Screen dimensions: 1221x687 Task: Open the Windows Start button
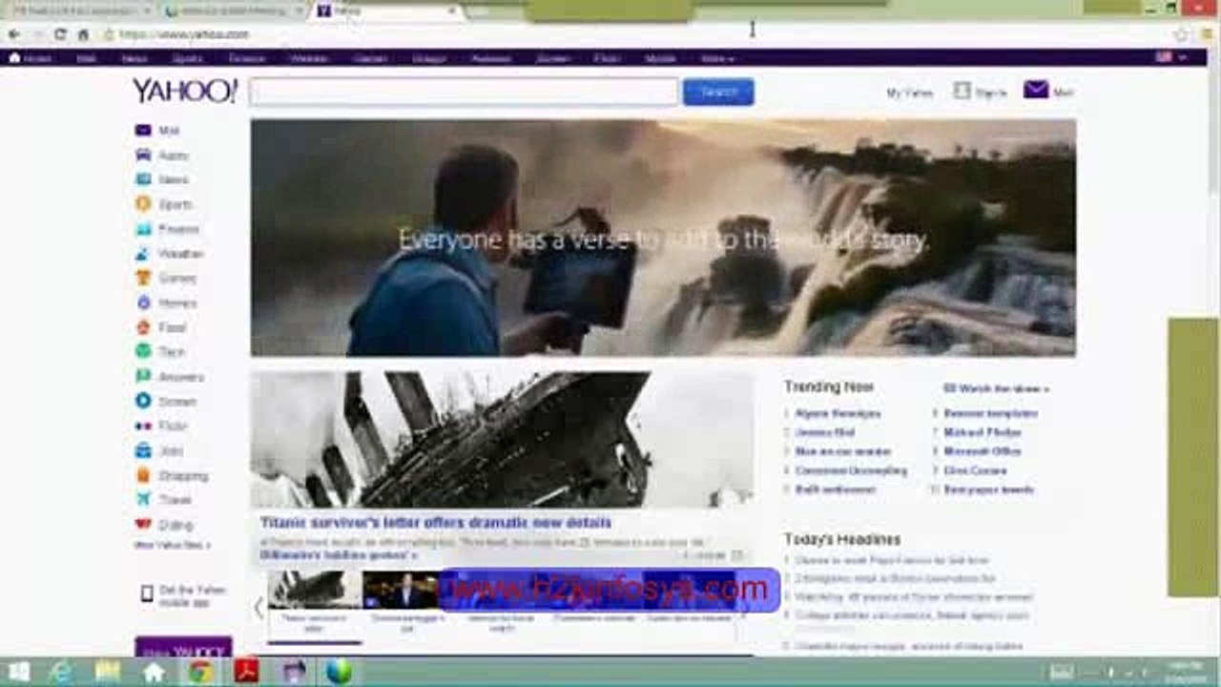tap(18, 672)
